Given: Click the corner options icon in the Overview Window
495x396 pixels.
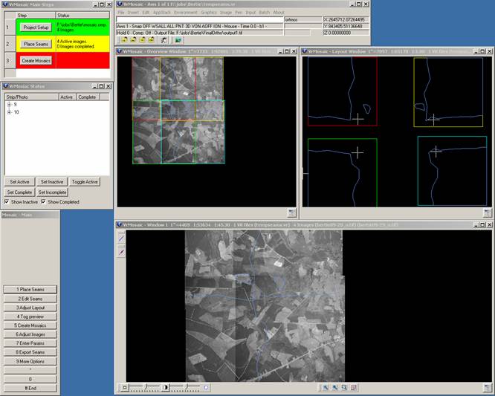Looking at the screenshot, I should tap(291, 212).
